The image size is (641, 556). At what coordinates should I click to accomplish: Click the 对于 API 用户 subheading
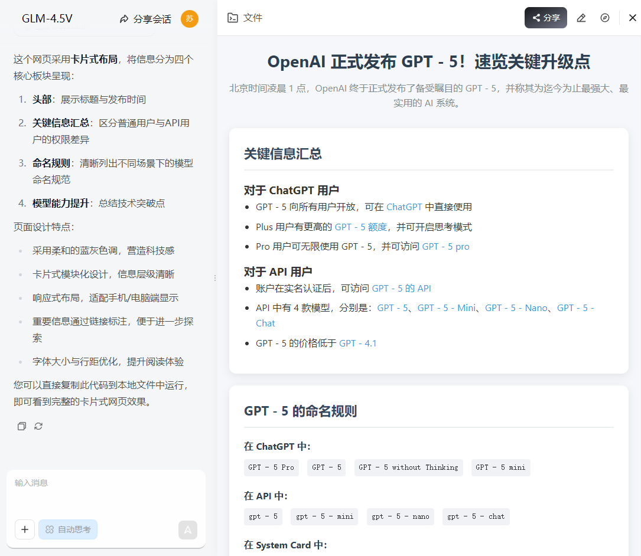pos(278,272)
